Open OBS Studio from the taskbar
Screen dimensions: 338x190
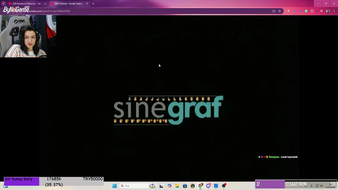224,186
